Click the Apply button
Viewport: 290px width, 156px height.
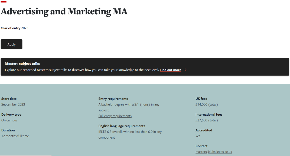11,44
